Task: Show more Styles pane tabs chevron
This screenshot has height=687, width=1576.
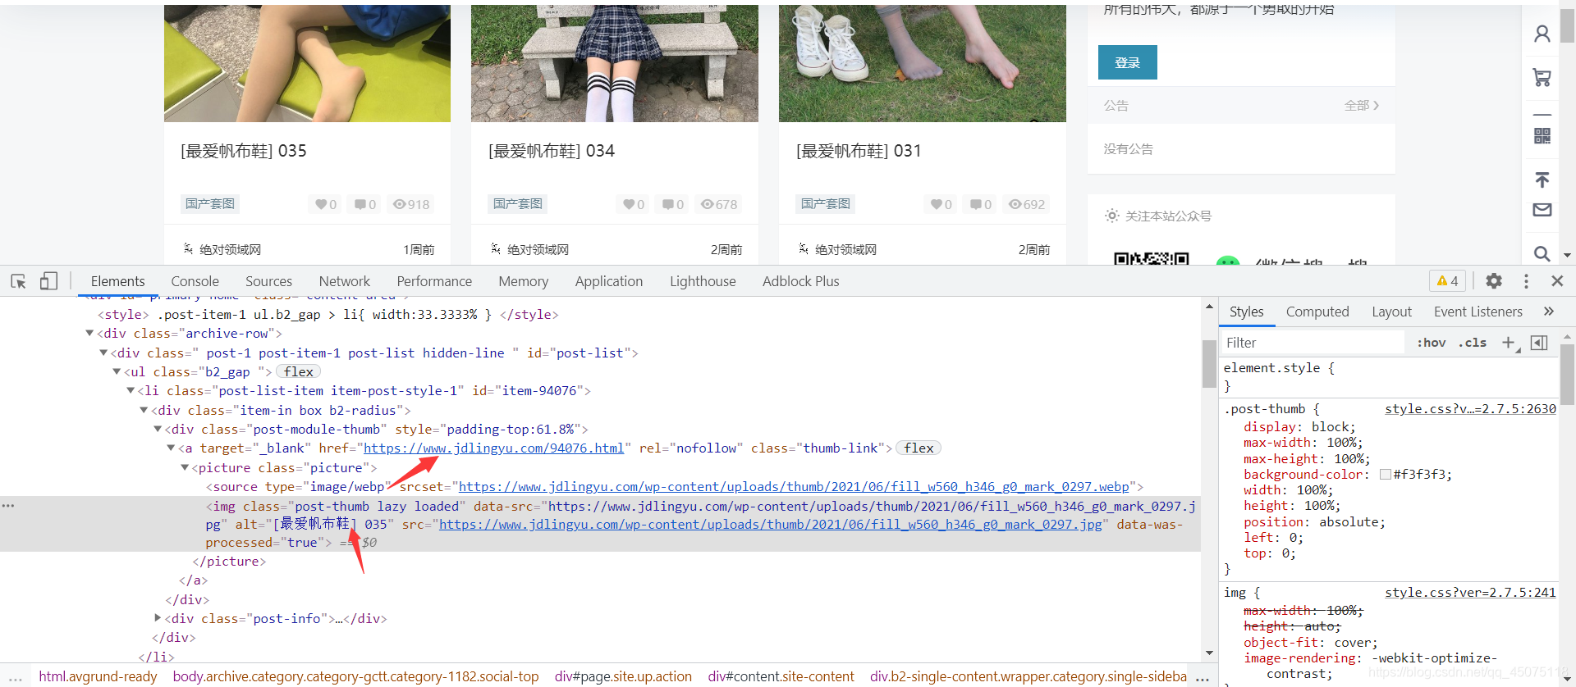Action: click(1549, 312)
